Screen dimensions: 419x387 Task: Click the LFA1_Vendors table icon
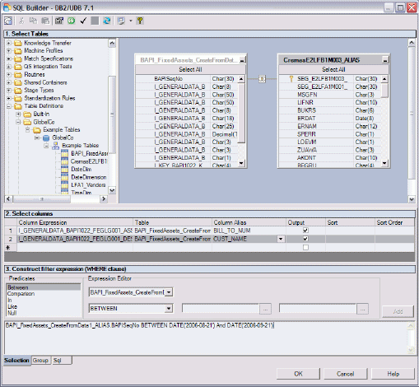65,185
